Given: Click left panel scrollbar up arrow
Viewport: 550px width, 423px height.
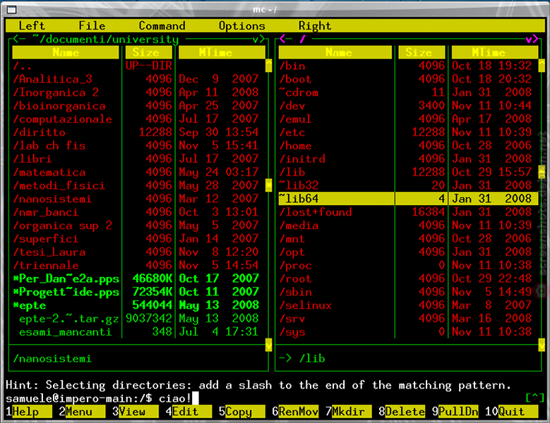Looking at the screenshot, I should [269, 66].
